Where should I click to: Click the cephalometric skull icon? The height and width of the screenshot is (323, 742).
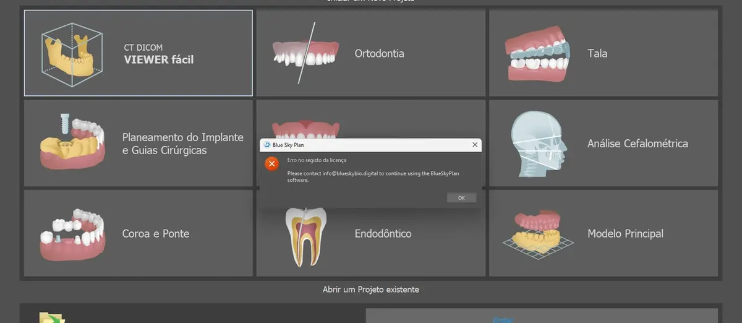(x=538, y=144)
